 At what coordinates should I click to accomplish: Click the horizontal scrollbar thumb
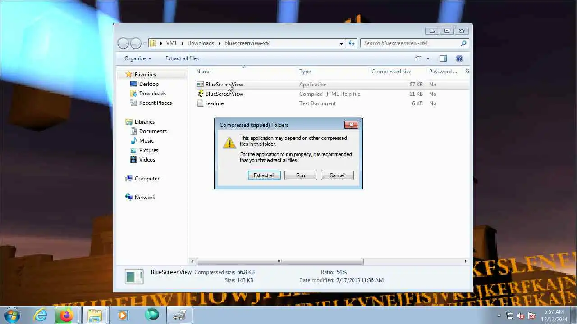point(280,261)
